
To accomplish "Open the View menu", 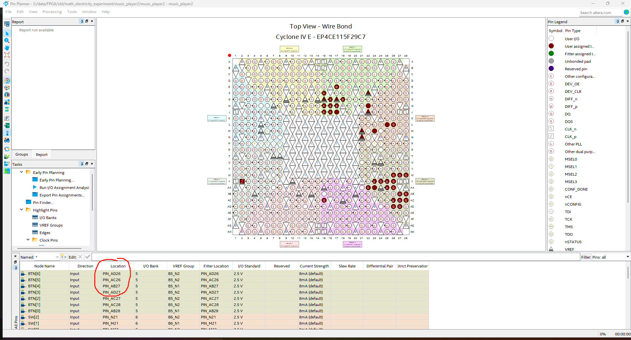I will [33, 12].
